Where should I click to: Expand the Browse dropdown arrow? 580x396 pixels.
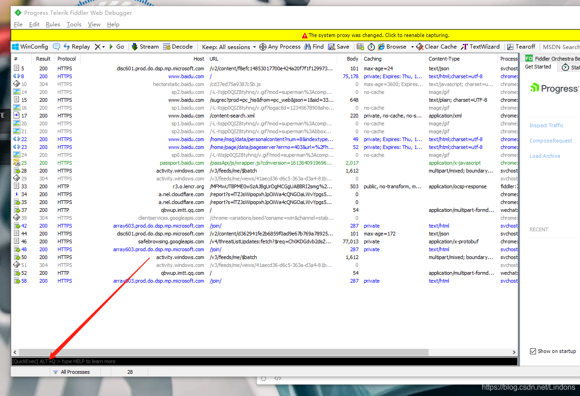coord(412,47)
